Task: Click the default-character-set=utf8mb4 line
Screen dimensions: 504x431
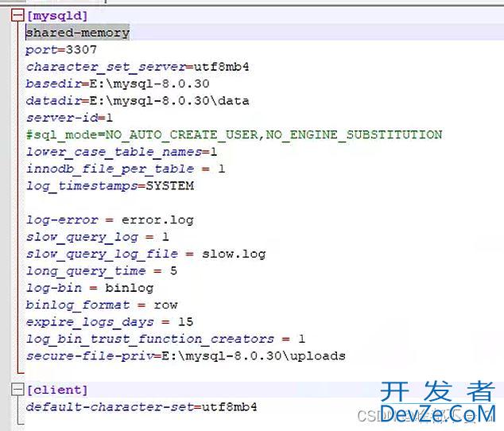Action: pyautogui.click(x=142, y=407)
